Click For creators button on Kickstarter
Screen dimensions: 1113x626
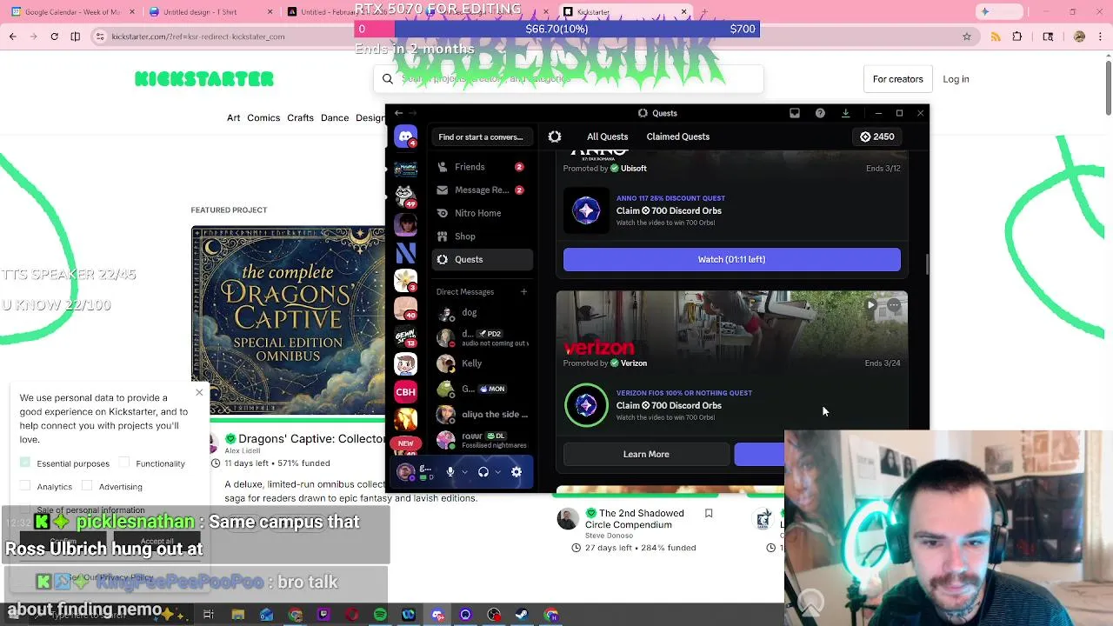pos(897,79)
